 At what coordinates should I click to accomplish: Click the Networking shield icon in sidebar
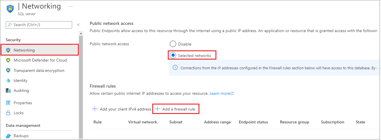[8, 50]
